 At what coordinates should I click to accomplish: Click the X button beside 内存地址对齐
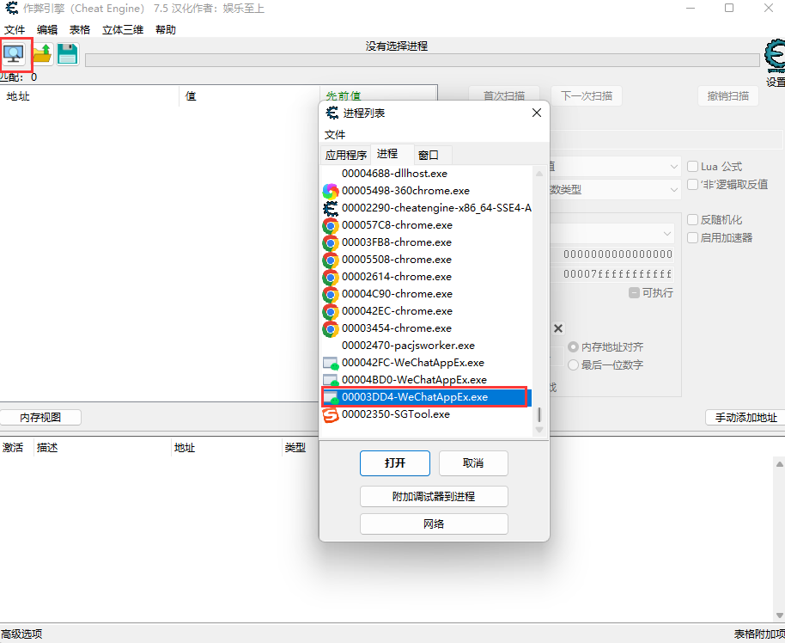pos(558,328)
